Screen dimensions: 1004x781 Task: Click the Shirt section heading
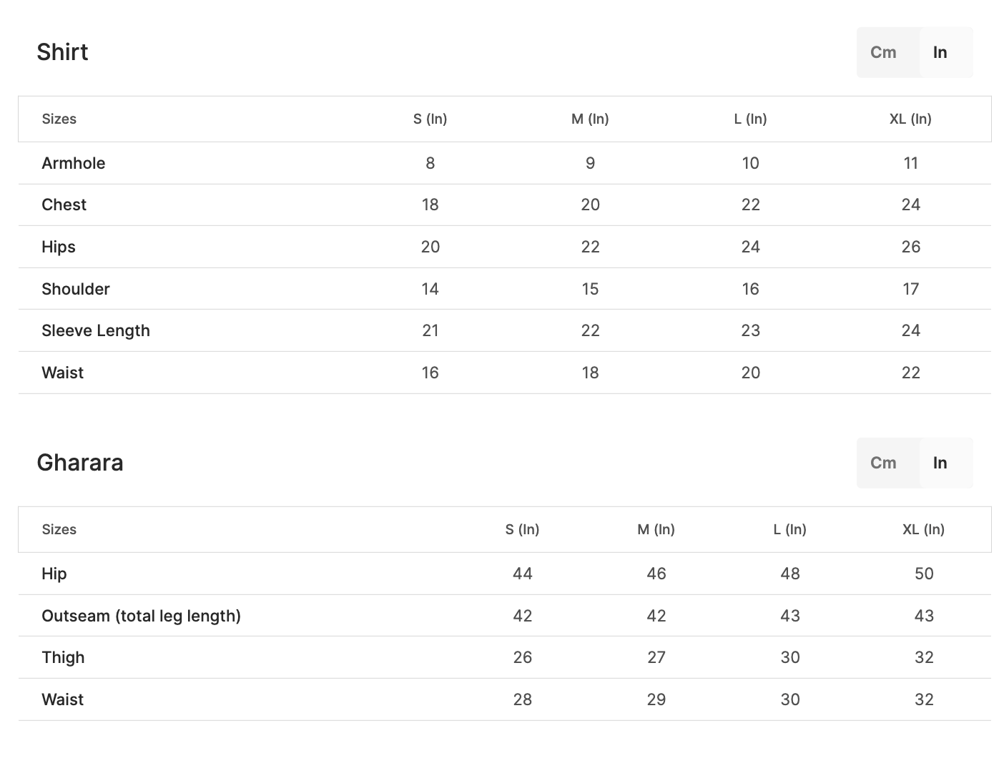[x=62, y=52]
